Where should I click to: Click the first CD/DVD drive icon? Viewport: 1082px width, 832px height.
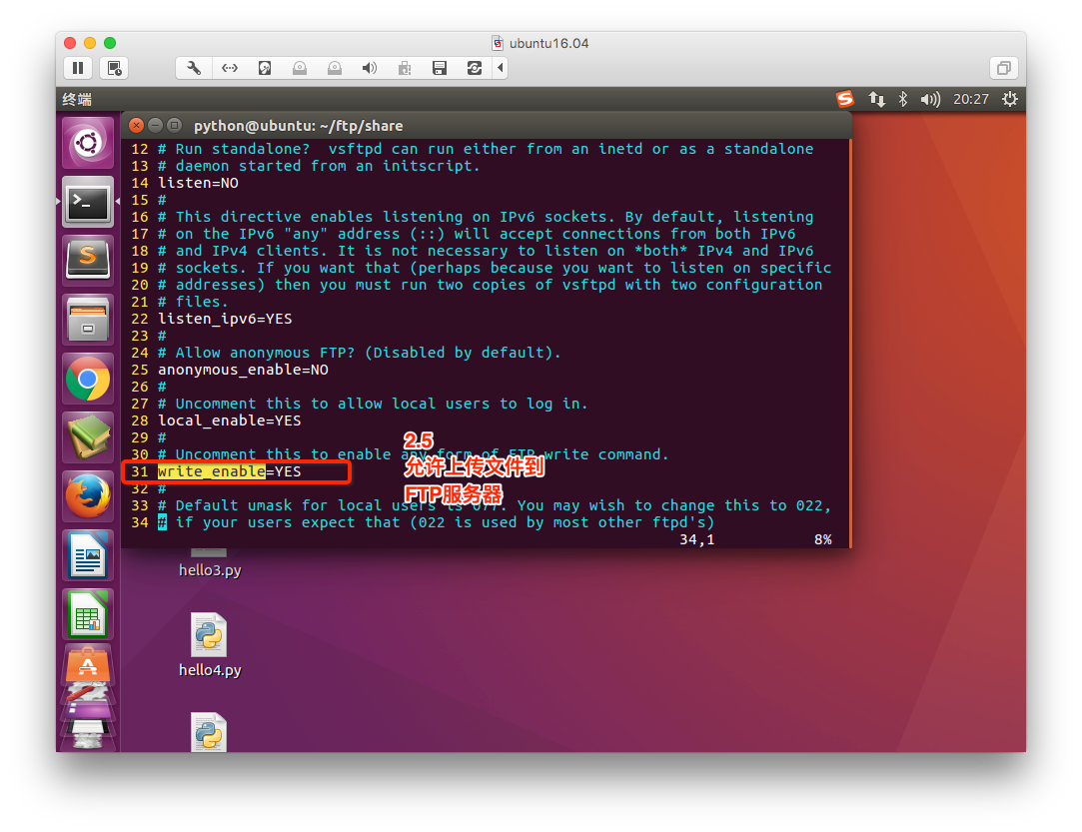point(300,68)
